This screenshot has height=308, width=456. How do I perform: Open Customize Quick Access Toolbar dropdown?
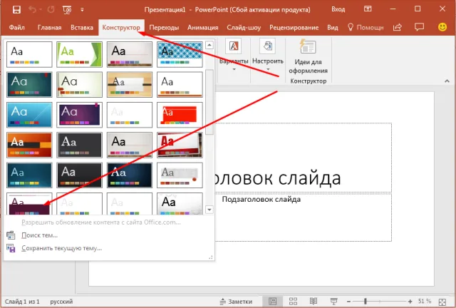(82, 10)
